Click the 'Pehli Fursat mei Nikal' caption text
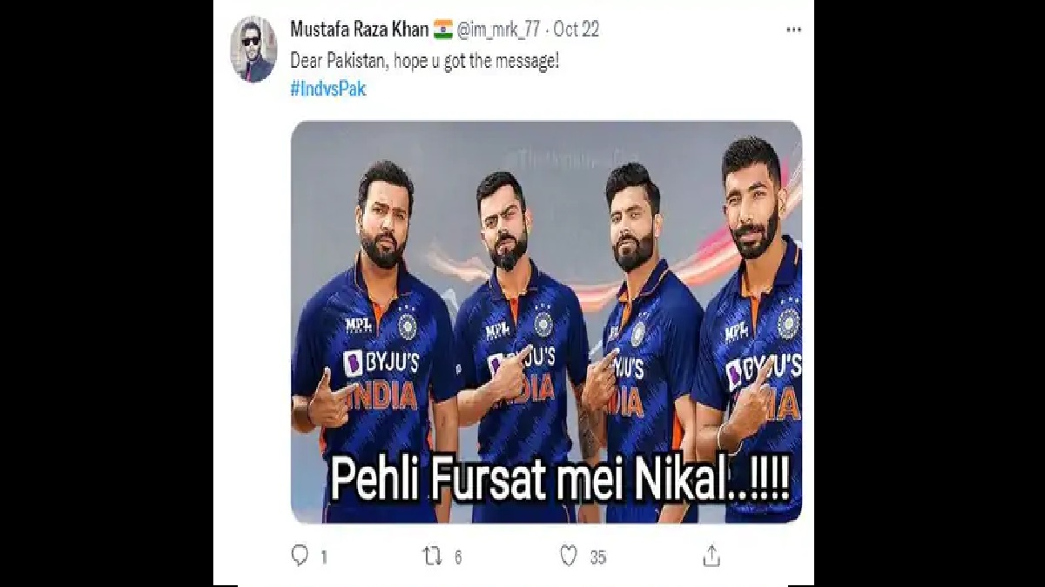Screen dimensions: 1045x587 [560, 479]
